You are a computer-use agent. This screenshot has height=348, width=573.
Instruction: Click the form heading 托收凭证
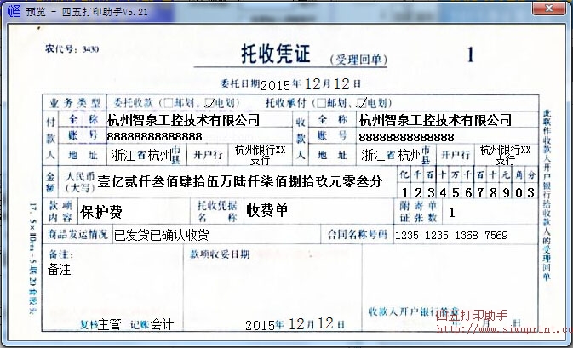[276, 54]
